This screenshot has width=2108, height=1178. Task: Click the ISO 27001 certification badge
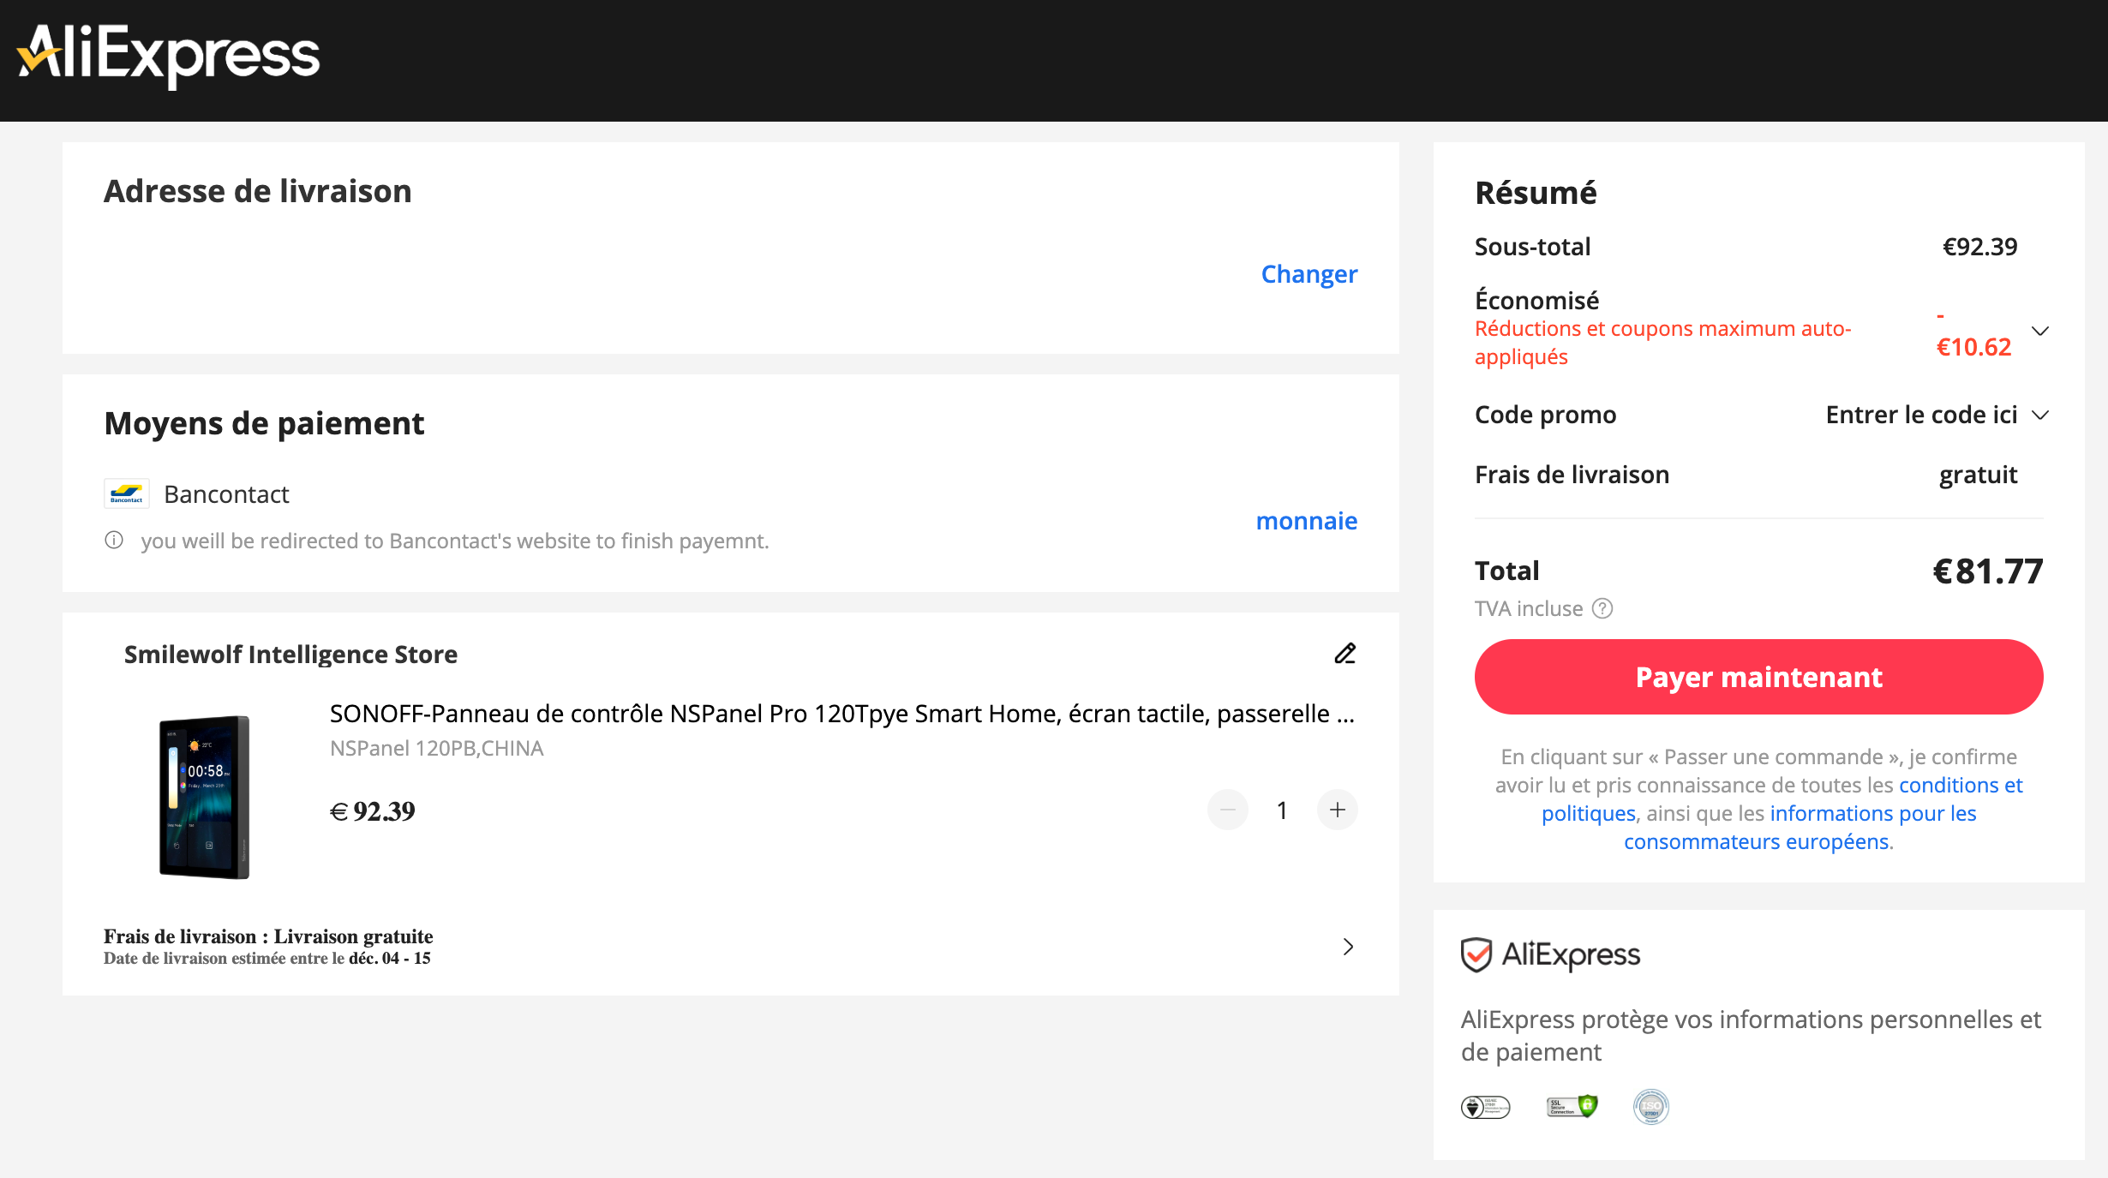tap(1650, 1106)
